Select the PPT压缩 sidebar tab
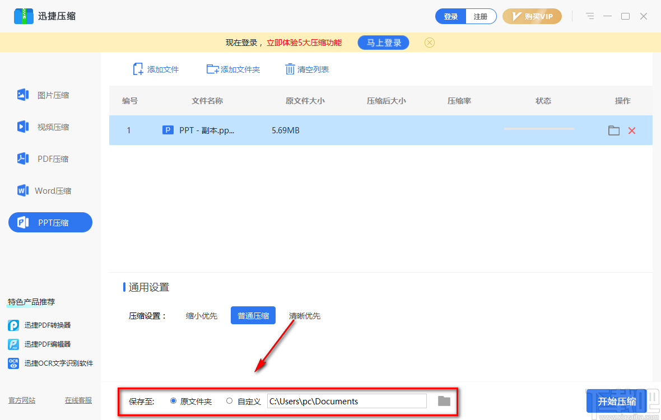Viewport: 661px width, 420px height. coord(50,222)
